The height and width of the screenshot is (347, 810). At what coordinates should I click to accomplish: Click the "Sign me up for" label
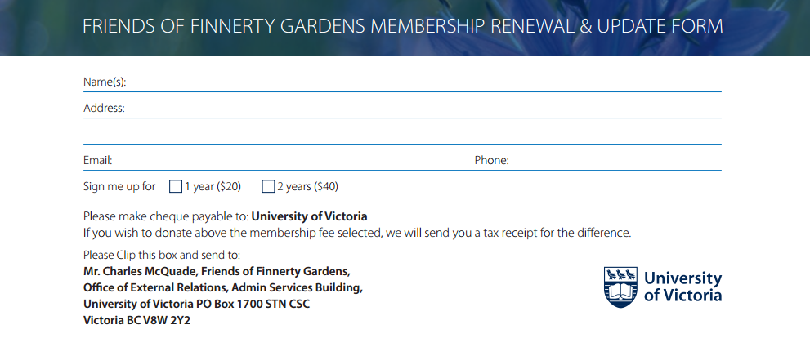(119, 187)
